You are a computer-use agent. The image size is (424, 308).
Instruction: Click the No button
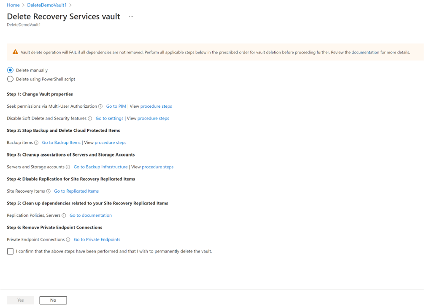point(53,300)
